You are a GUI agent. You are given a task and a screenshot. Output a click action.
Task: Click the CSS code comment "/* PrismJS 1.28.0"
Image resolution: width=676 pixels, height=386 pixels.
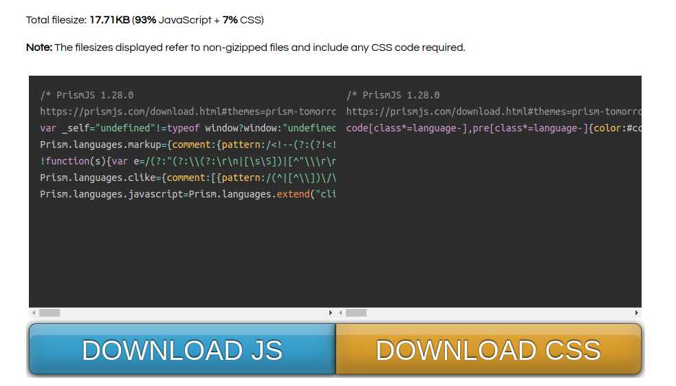pyautogui.click(x=393, y=95)
